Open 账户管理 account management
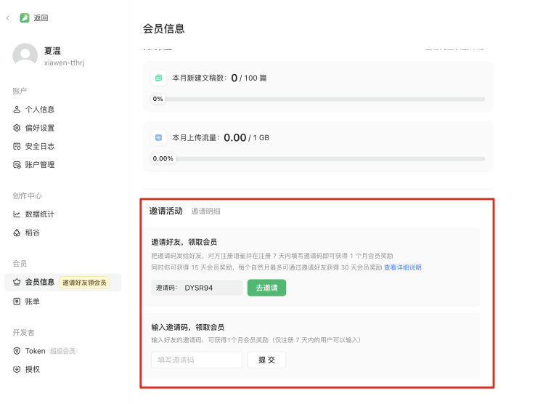The width and height of the screenshot is (543, 404). point(39,165)
